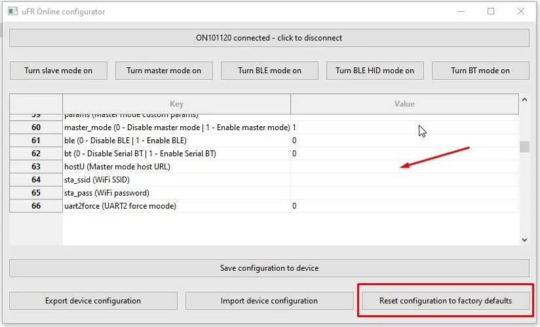Save configuration to device
This screenshot has height=327, width=540.
tap(269, 268)
